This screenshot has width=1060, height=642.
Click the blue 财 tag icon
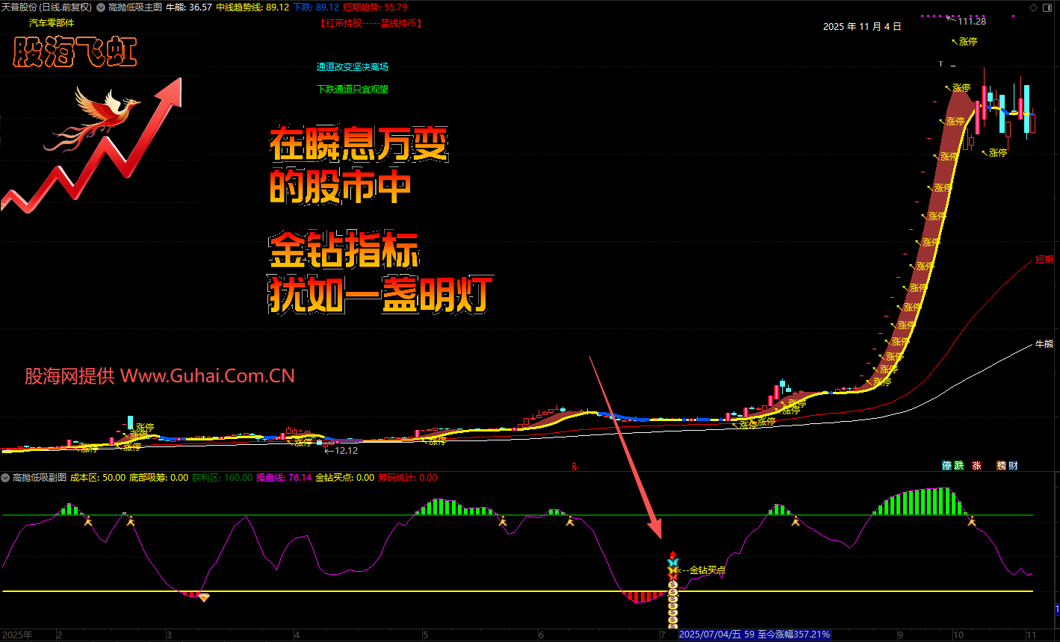click(x=1013, y=466)
